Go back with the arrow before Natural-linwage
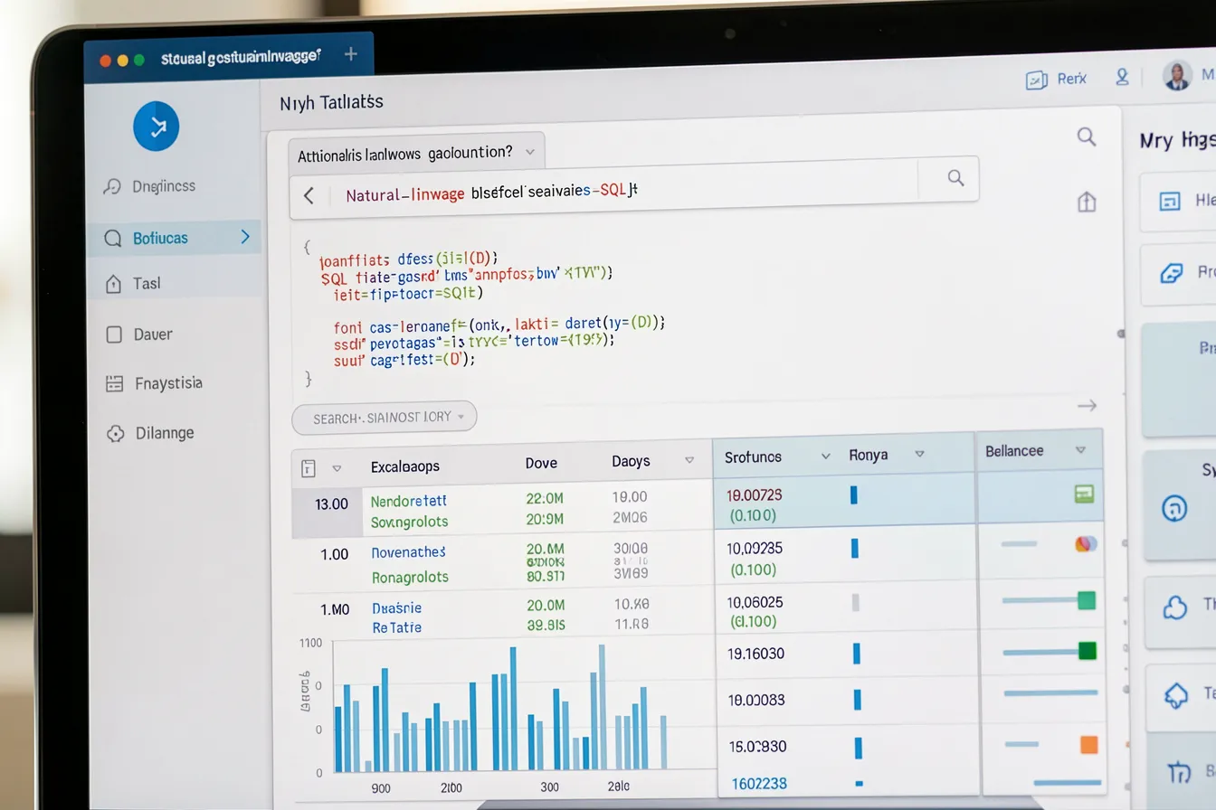Screen dimensions: 1216x810 point(309,195)
